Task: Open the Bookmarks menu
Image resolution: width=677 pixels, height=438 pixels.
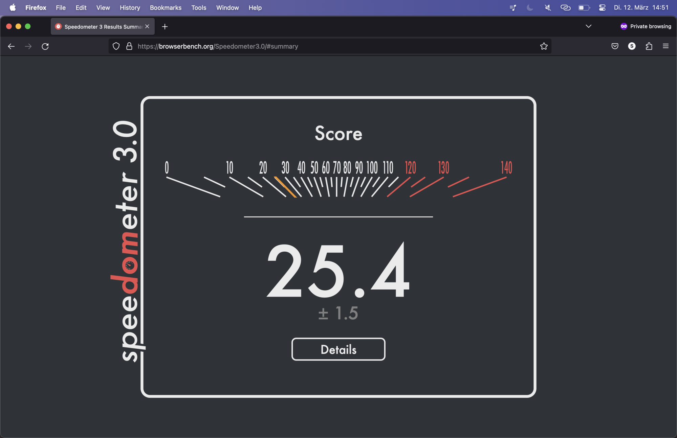Action: click(166, 7)
